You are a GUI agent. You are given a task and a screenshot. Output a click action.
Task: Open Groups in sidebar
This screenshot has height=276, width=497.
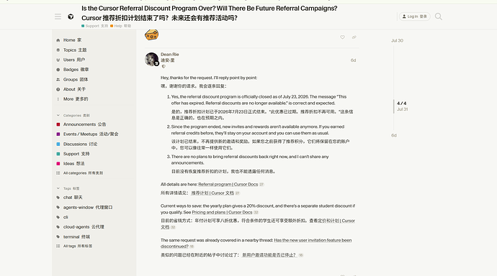click(94, 79)
